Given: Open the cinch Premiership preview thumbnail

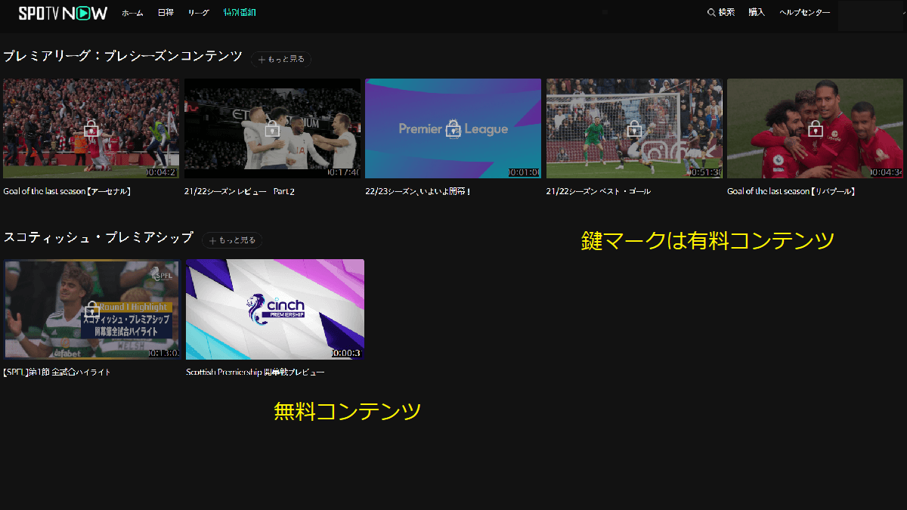Looking at the screenshot, I should [275, 310].
